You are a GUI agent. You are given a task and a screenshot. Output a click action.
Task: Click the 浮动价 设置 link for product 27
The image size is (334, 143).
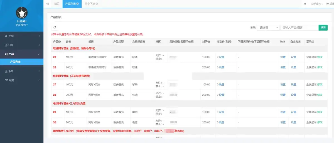coord(222,85)
